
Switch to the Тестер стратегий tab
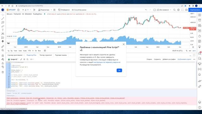click(45, 55)
